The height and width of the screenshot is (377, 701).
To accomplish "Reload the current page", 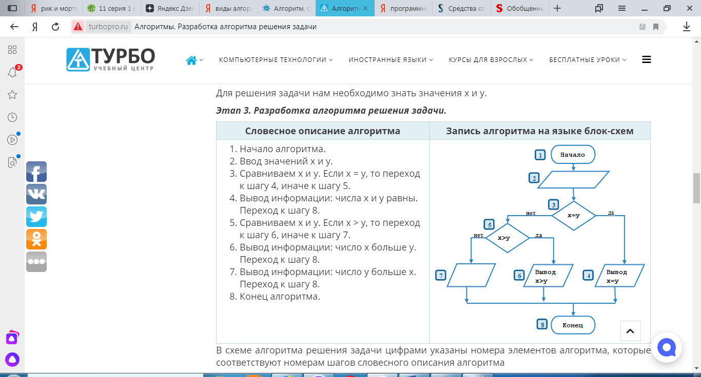I will click(55, 27).
